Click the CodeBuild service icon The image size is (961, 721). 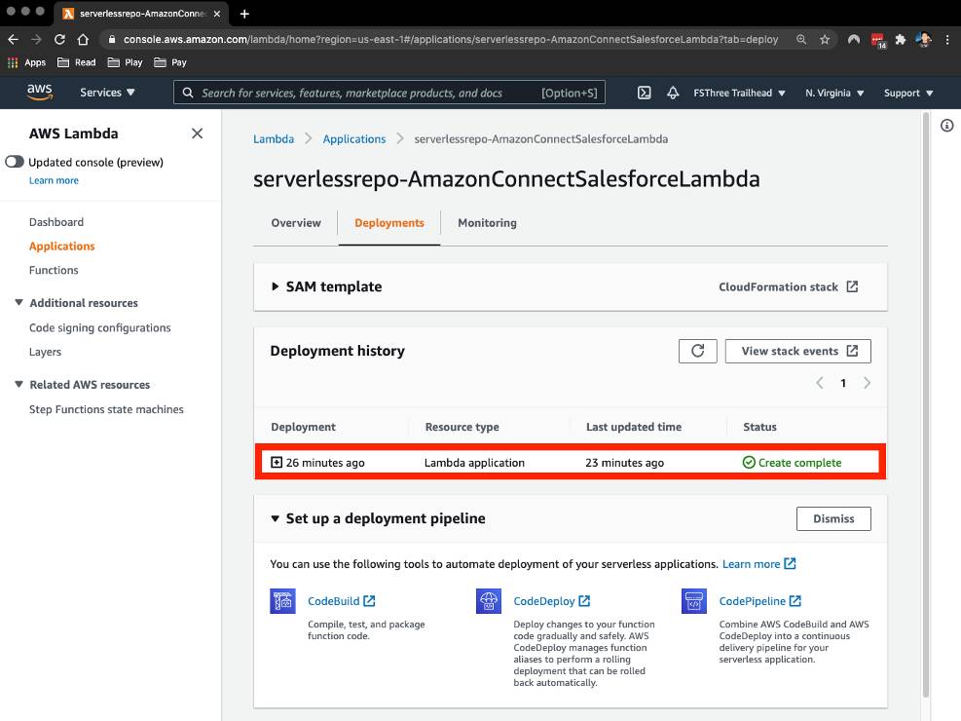pyautogui.click(x=282, y=601)
